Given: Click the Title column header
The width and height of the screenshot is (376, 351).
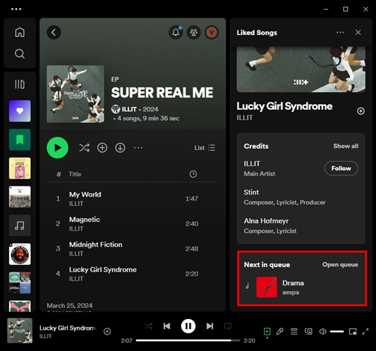Looking at the screenshot, I should (75, 174).
